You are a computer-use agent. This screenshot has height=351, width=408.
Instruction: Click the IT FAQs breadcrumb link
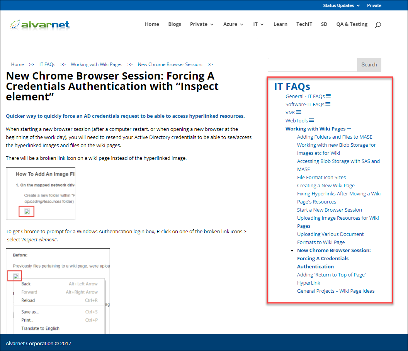(48, 64)
